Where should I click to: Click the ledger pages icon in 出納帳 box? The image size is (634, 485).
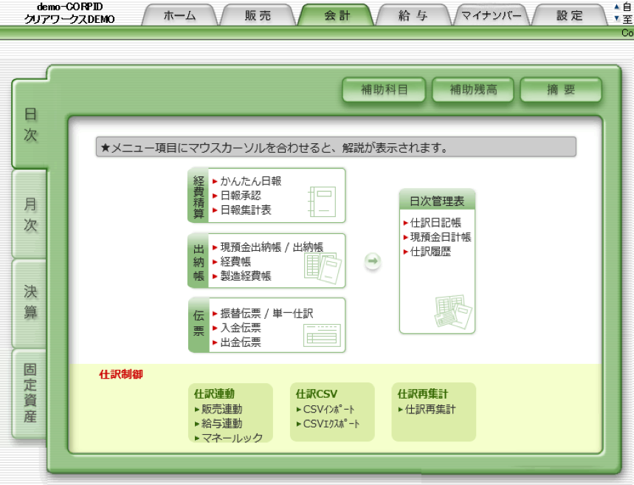(323, 267)
